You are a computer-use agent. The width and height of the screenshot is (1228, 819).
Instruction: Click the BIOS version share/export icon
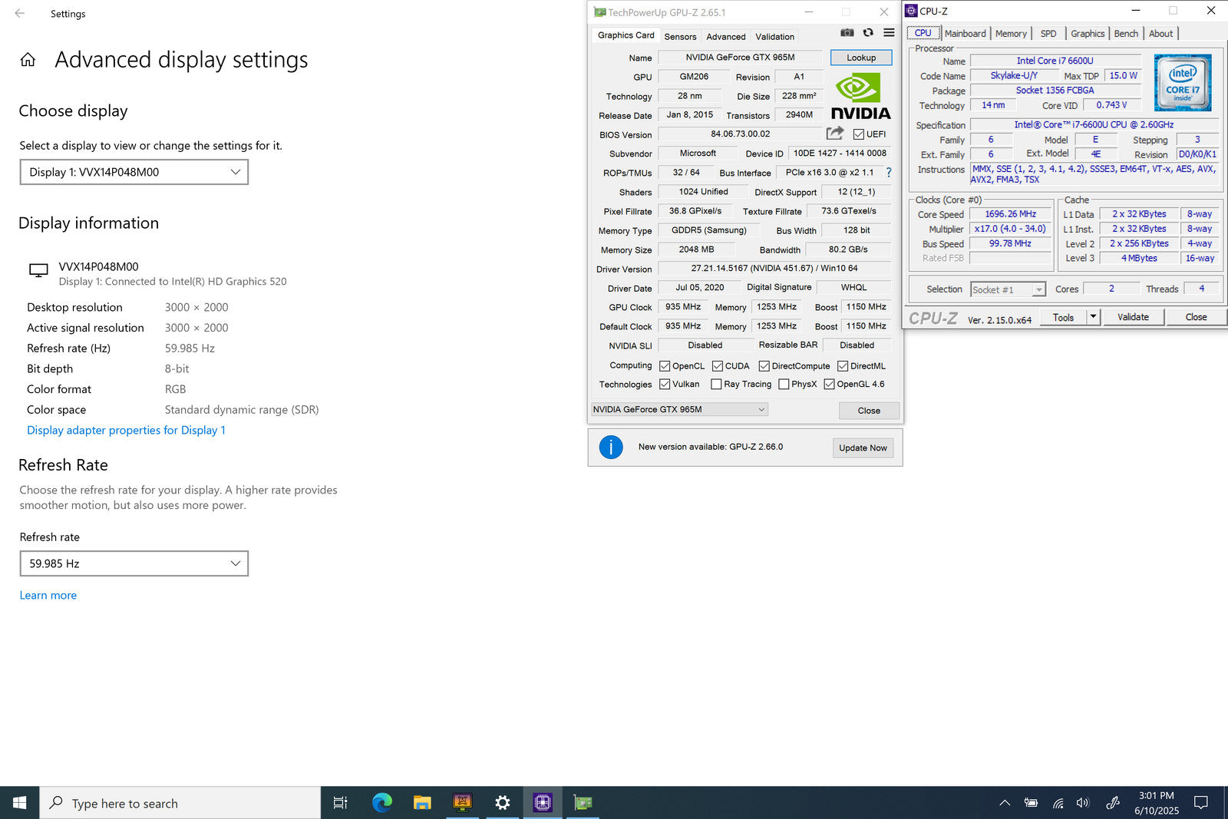835,134
